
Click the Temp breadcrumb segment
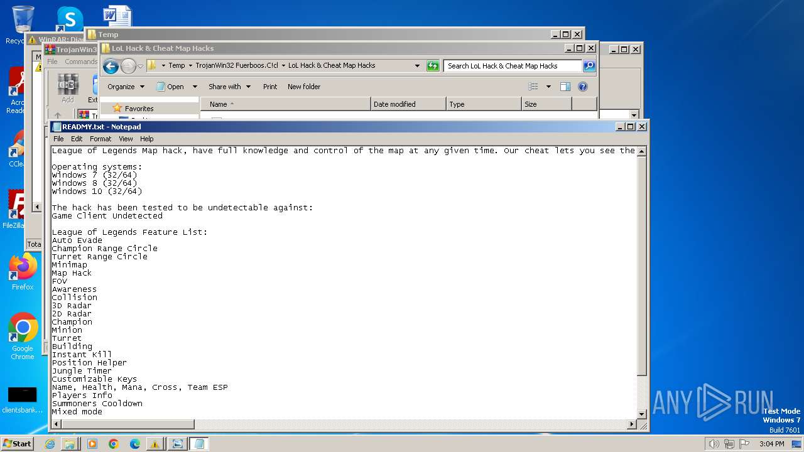(x=177, y=65)
